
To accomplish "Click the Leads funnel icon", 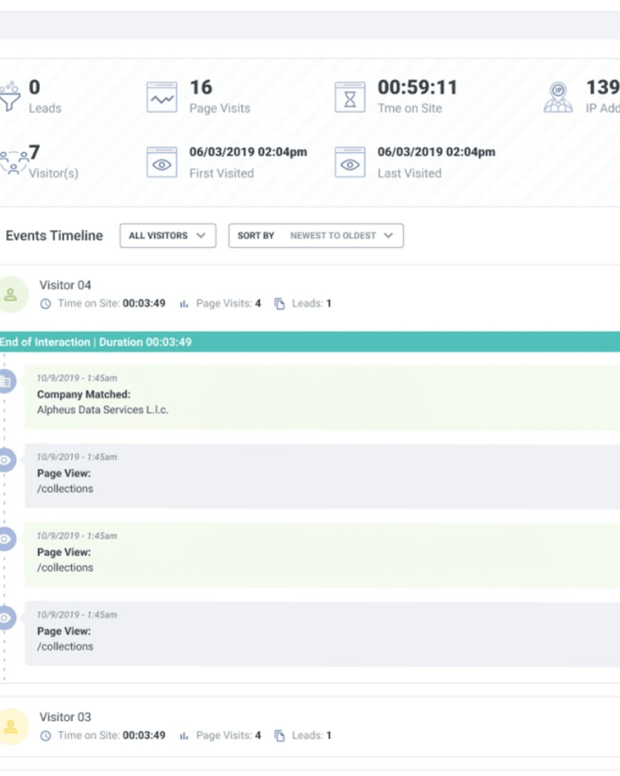I will point(10,97).
